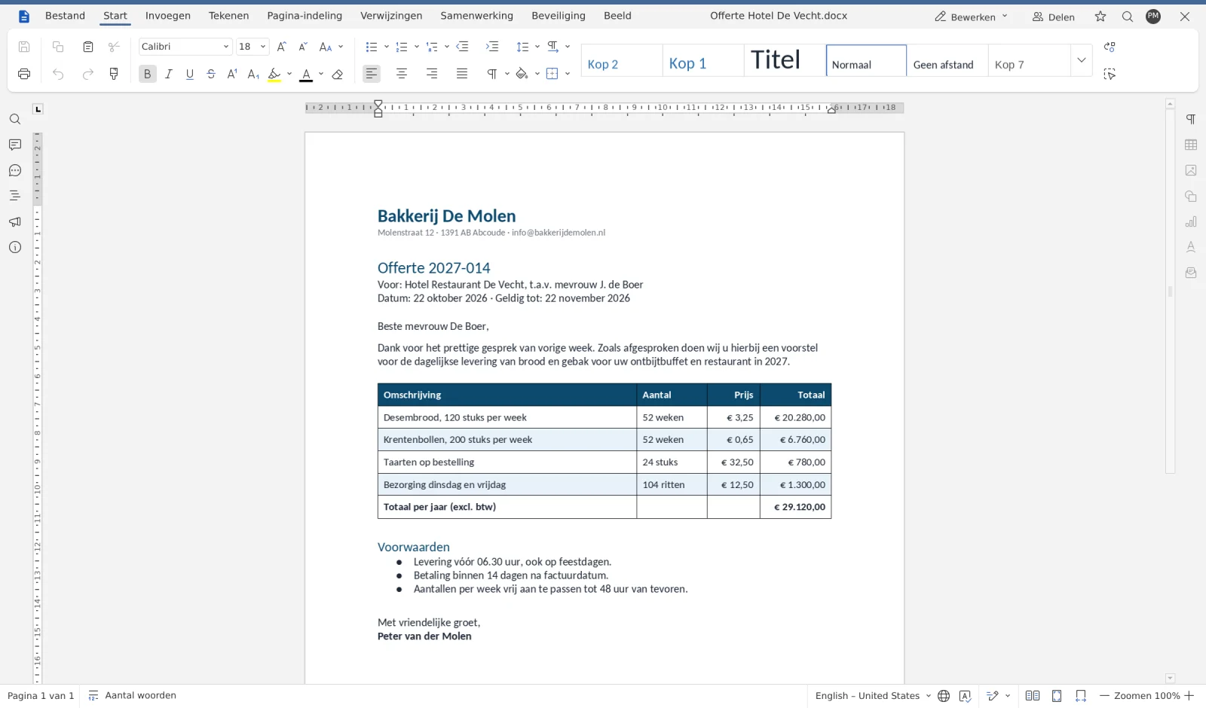This screenshot has height=708, width=1206.
Task: Apply the Kop 1 style
Action: coord(703,60)
